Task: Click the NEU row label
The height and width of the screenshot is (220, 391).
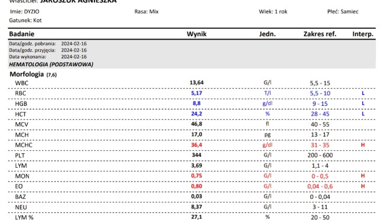Action: click(21, 207)
